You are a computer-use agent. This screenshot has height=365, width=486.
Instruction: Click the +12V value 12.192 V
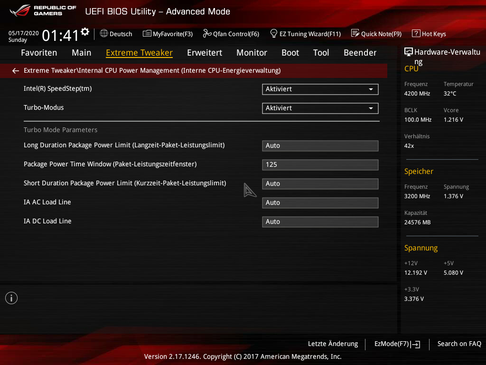[x=416, y=273]
